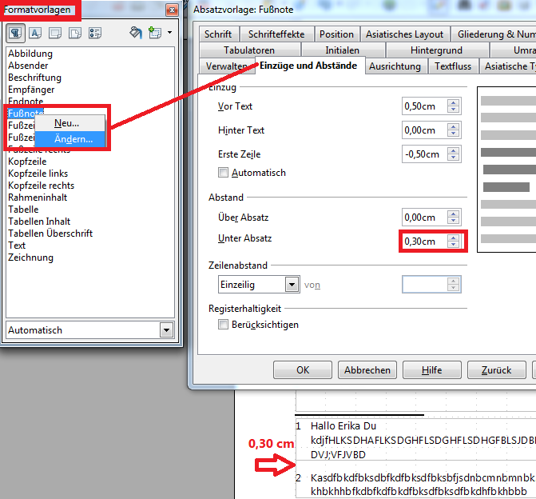Increase the Unter Absatz spacing value

click(x=454, y=237)
